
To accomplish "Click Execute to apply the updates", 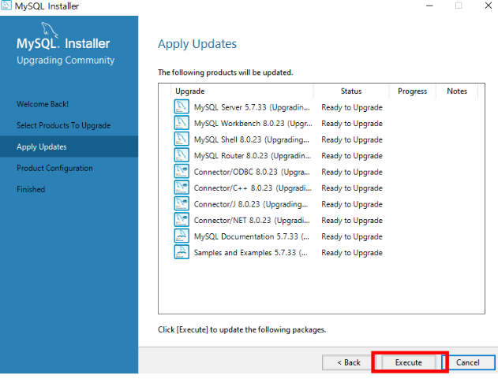I will [409, 362].
